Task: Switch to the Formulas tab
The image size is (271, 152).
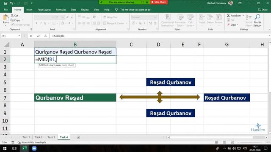Action: pyautogui.click(x=61, y=10)
